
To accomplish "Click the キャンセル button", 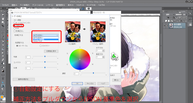I will pyautogui.click(x=90, y=84).
